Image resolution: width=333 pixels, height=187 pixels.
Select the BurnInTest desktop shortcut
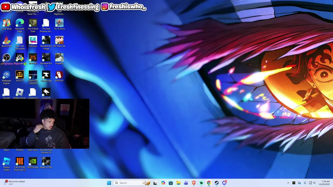click(x=7, y=42)
